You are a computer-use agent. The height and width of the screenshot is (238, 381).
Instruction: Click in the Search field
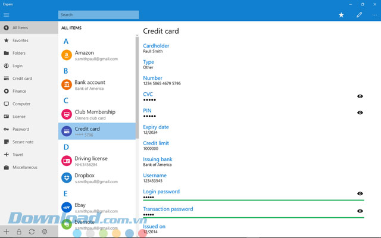coord(98,15)
